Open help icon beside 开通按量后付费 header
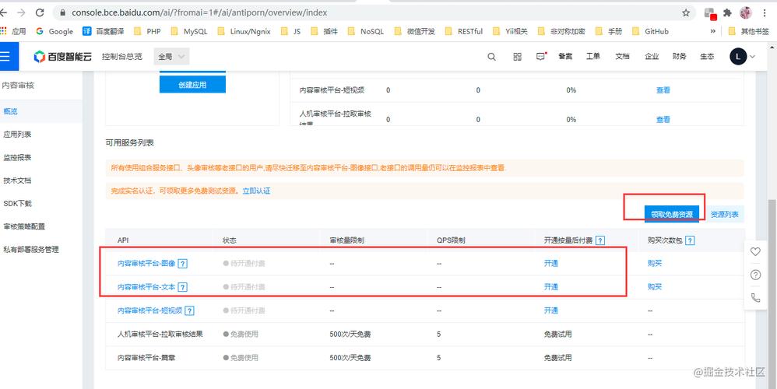The width and height of the screenshot is (777, 389). pos(600,240)
